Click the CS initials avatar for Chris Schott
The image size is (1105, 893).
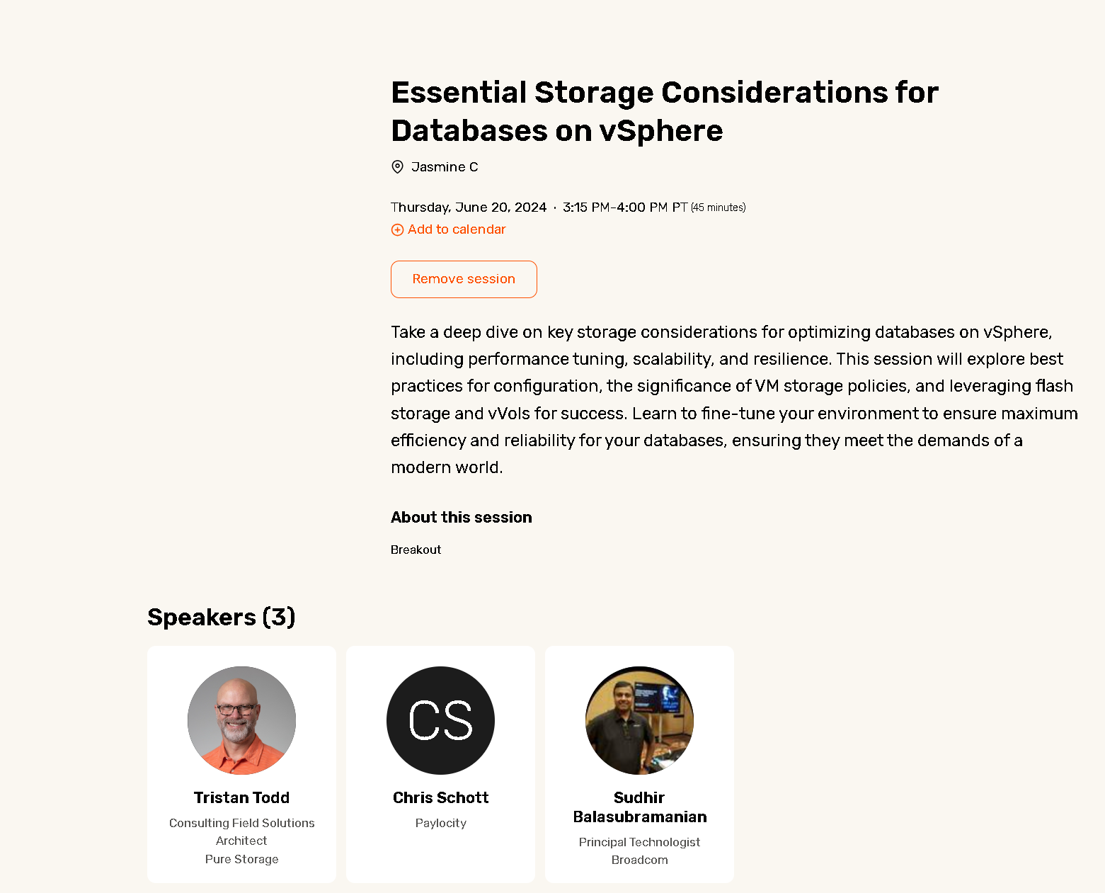[x=440, y=720]
